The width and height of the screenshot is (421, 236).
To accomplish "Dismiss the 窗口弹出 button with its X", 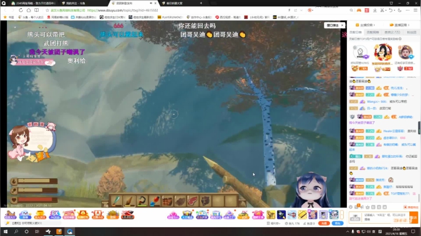I will (342, 25).
